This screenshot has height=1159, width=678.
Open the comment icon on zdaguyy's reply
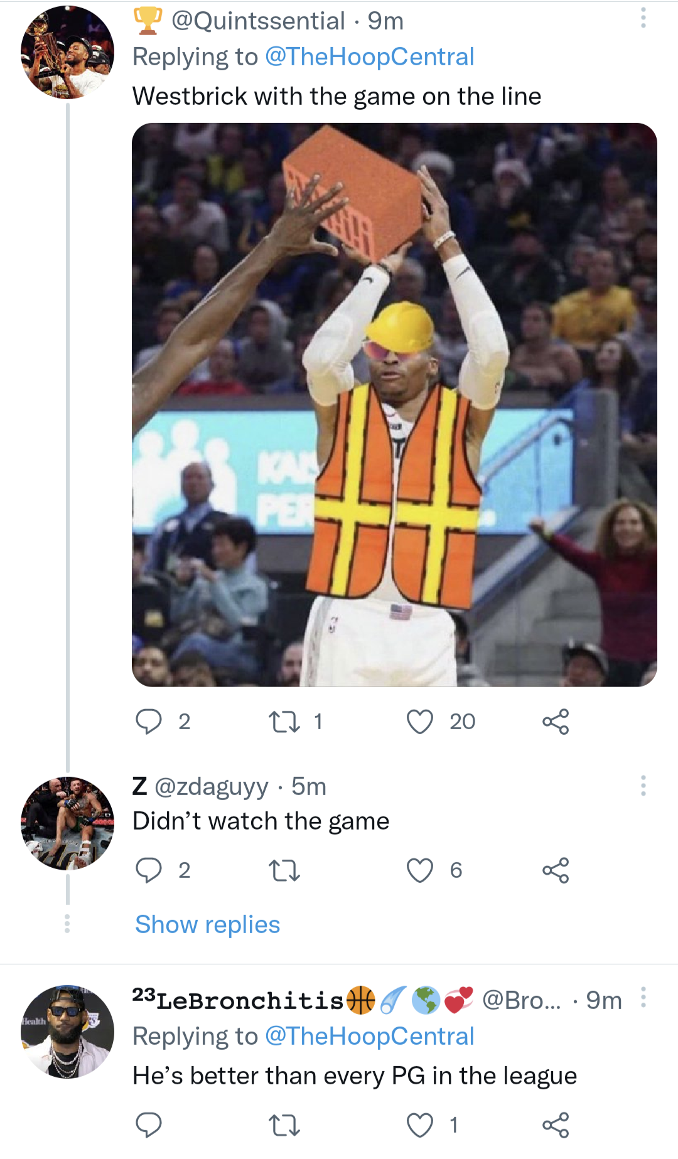click(149, 870)
